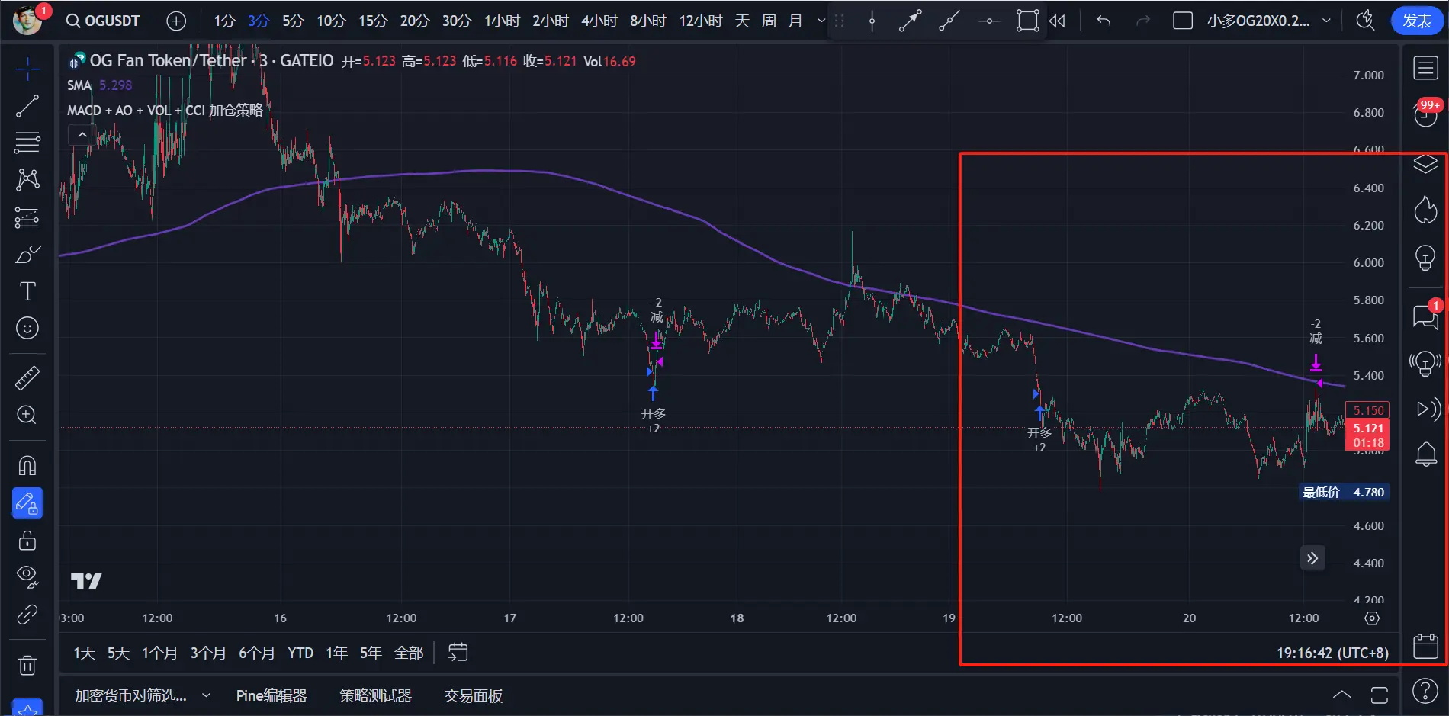
Task: Toggle the favorites star toolbar
Action: [x=27, y=708]
